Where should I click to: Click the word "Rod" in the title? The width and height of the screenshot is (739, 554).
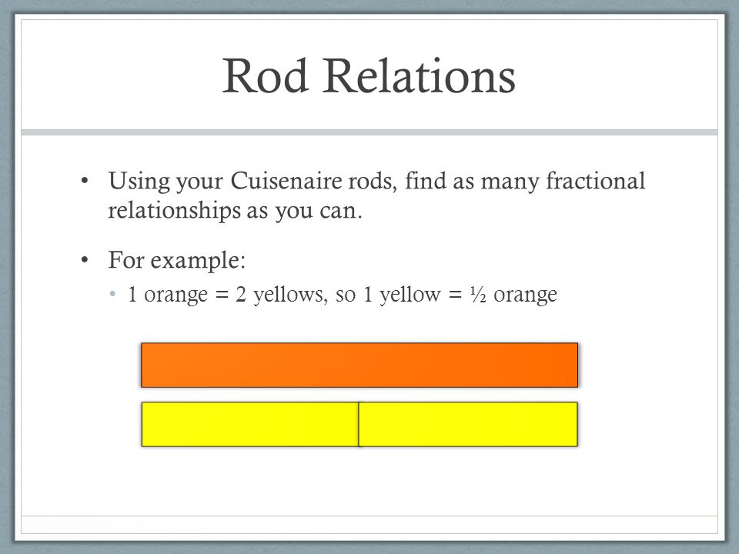click(266, 76)
